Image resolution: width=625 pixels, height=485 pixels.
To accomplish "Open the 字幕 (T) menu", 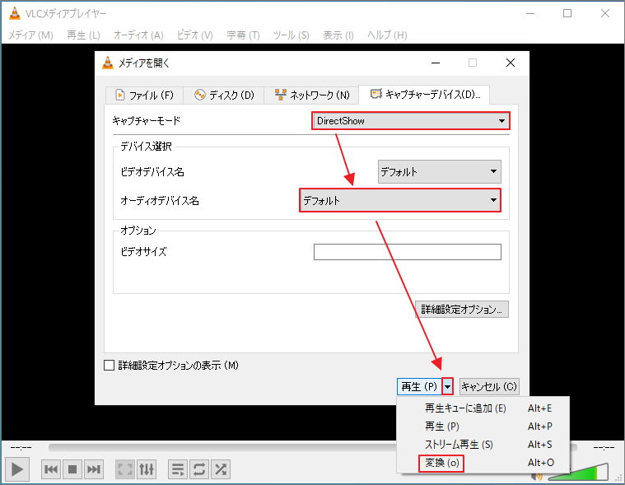I will click(x=243, y=35).
